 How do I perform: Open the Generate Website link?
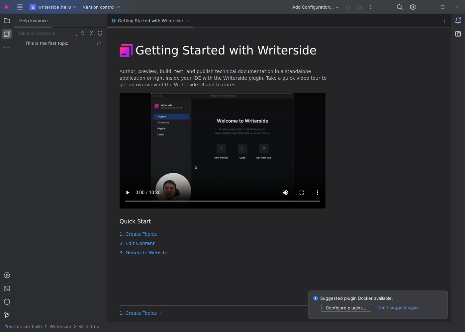[x=143, y=253]
